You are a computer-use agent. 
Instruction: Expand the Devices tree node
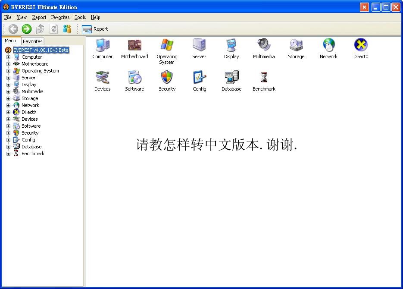[8, 119]
